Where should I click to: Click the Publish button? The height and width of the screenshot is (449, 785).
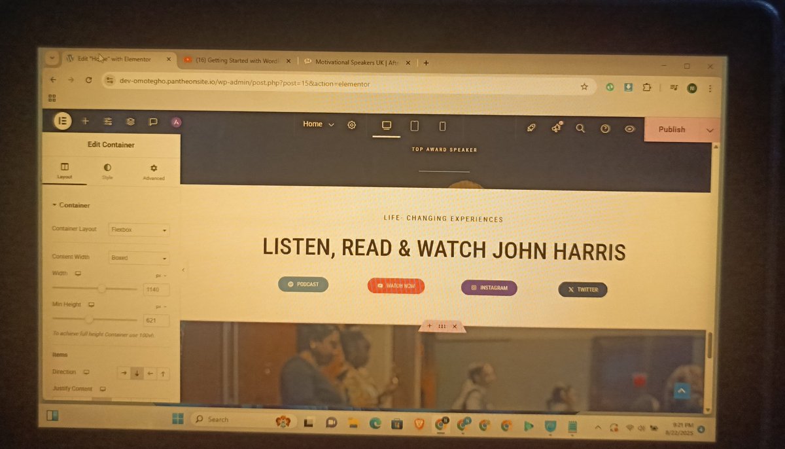tap(672, 130)
